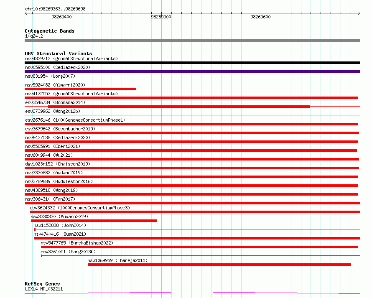Open variant nsv3330882 Audano2019
This screenshot has height=298, width=372.
pyautogui.click(x=54, y=173)
